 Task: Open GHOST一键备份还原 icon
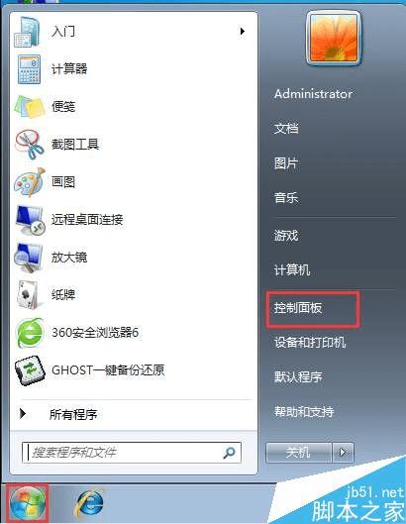click(x=30, y=370)
